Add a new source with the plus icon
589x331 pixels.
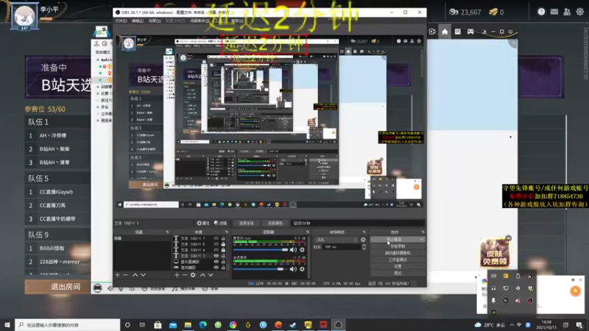tap(177, 275)
